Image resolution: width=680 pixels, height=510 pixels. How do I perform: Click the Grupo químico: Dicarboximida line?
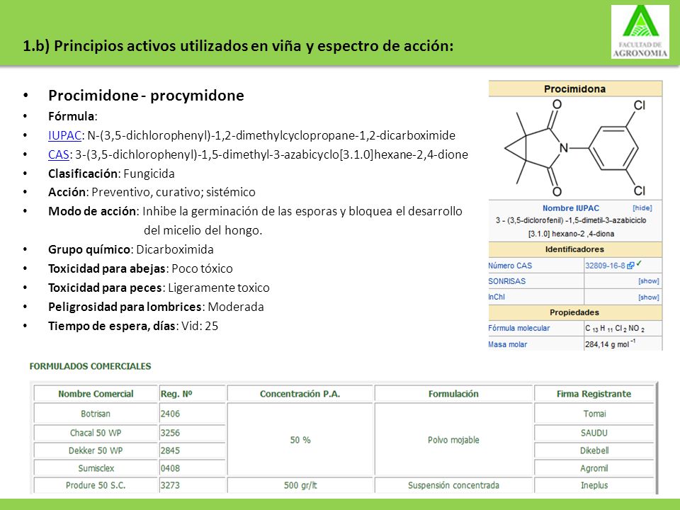[x=131, y=249]
